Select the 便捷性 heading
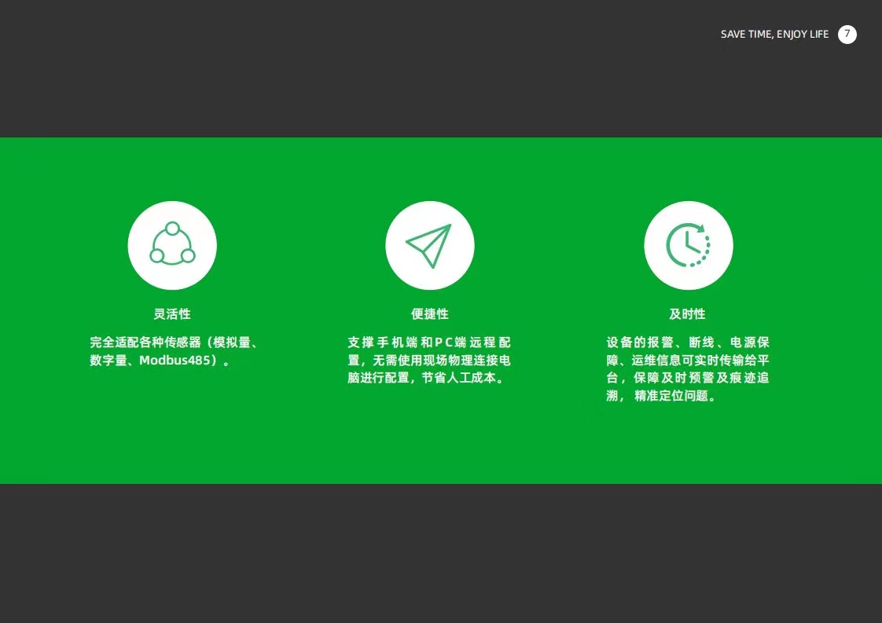Viewport: 882px width, 623px height. [430, 313]
